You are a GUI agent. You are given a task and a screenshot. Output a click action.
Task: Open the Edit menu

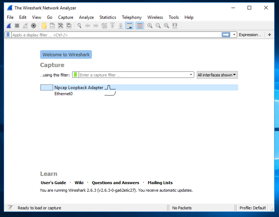[x=23, y=17]
